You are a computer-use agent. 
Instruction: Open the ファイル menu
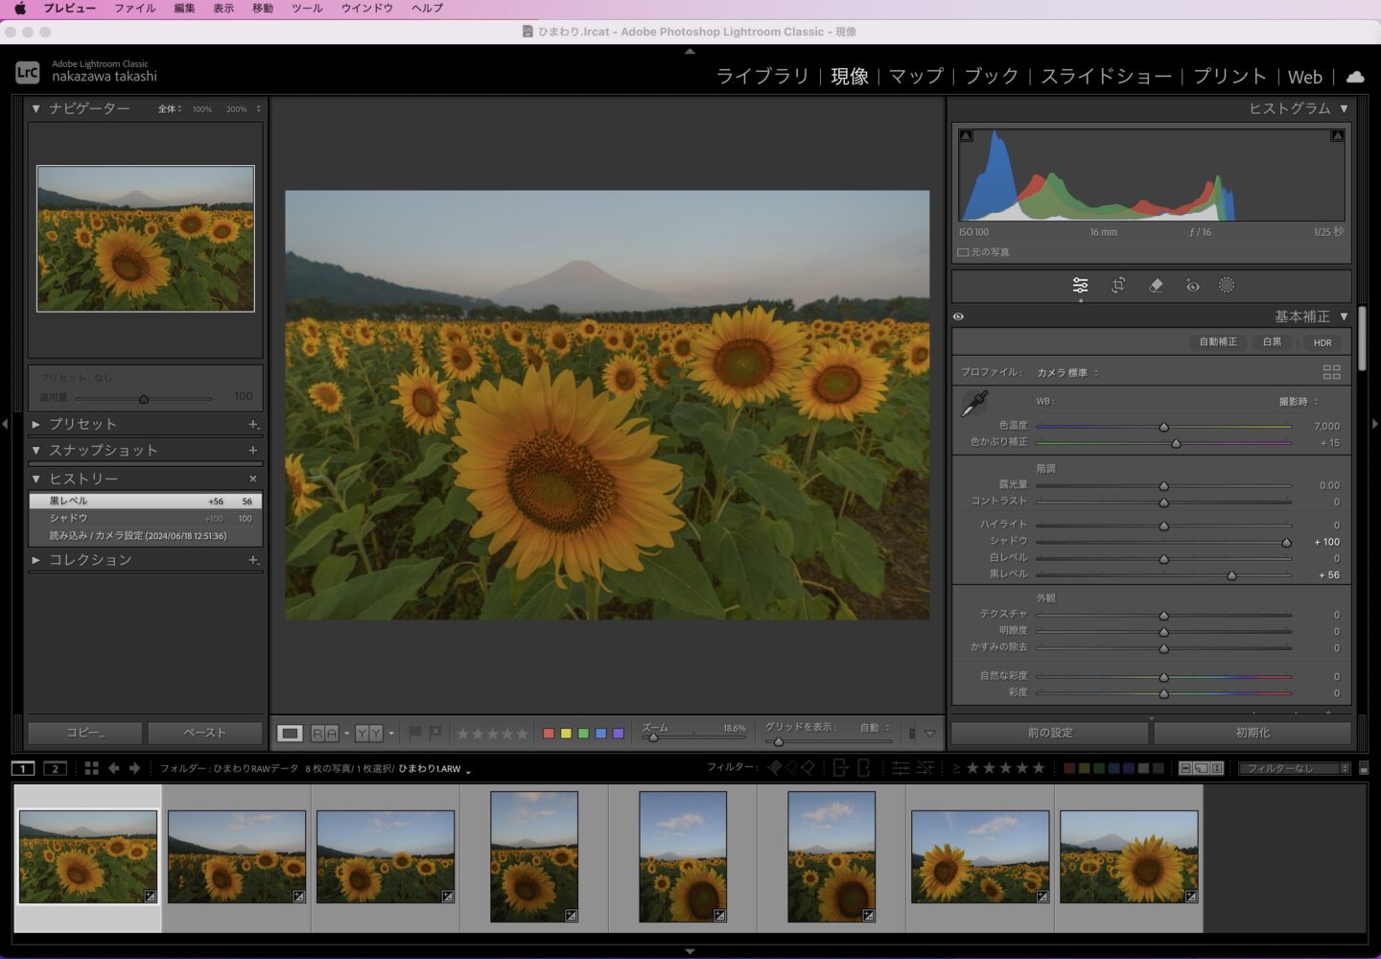tap(135, 8)
